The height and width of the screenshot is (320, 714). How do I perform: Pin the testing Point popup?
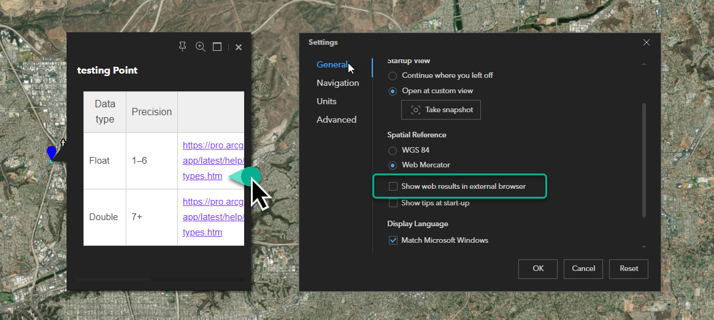pos(182,47)
